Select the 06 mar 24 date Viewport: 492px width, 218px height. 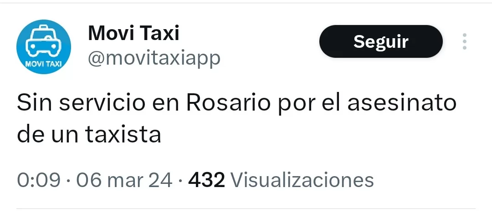point(124,180)
